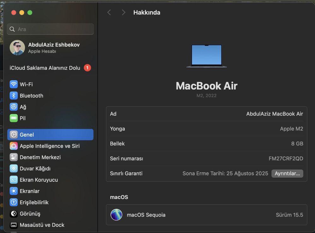Click the Ağ globe icon
The image size is (315, 233).
(x=14, y=107)
